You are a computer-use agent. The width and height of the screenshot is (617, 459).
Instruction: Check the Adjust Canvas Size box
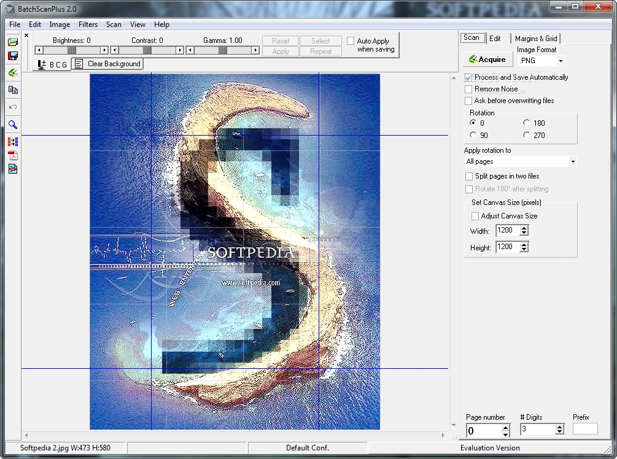pyautogui.click(x=475, y=216)
